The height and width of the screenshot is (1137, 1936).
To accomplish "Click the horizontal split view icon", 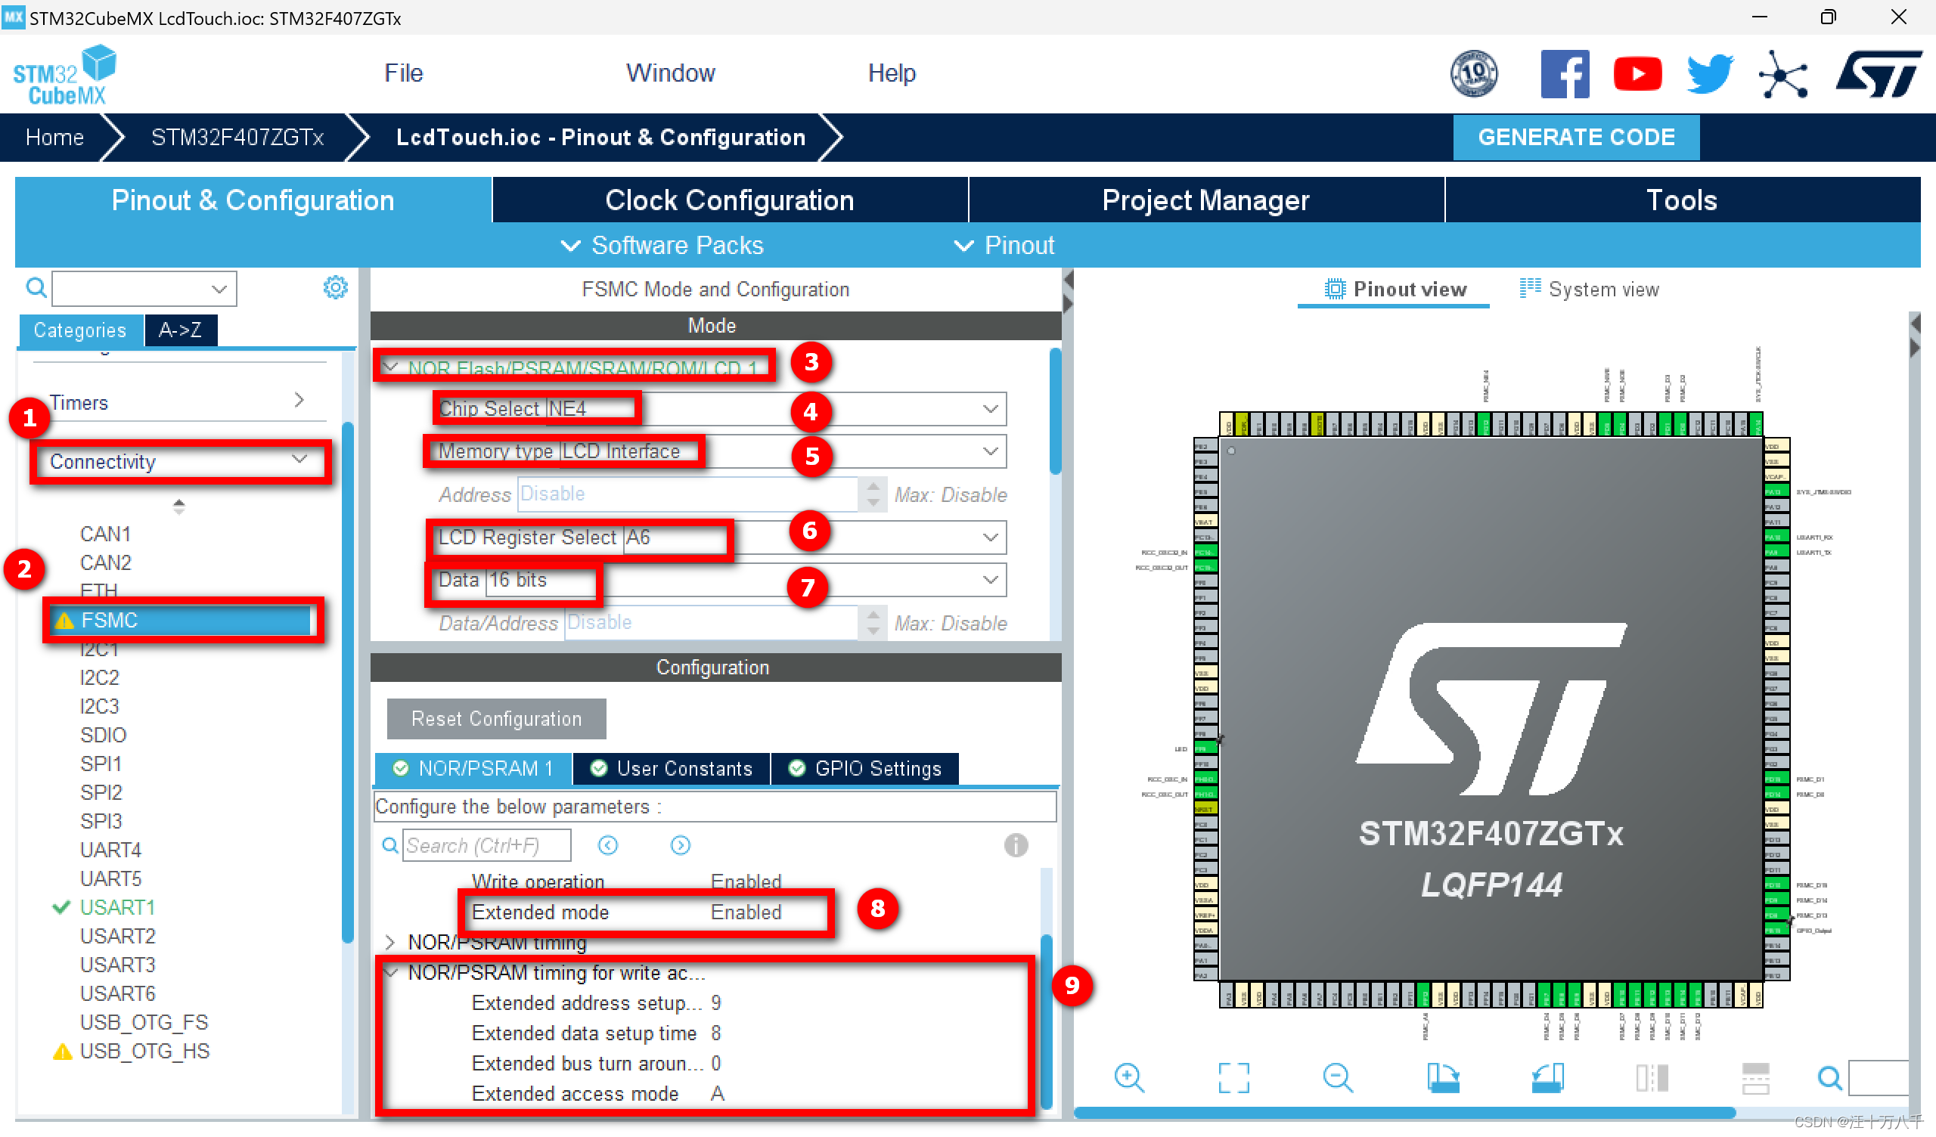I will 1755,1077.
